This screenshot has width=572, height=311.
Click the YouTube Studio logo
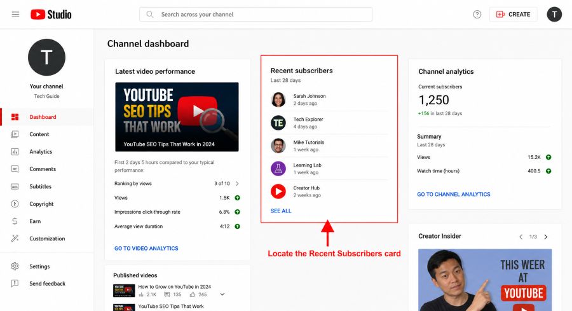[51, 14]
